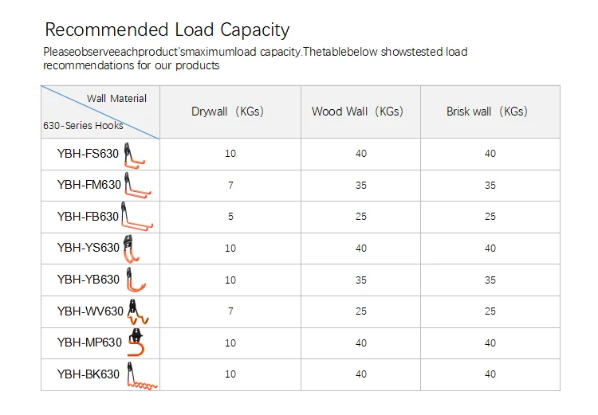Click the YBH-BK630 spiral hook image

click(142, 375)
